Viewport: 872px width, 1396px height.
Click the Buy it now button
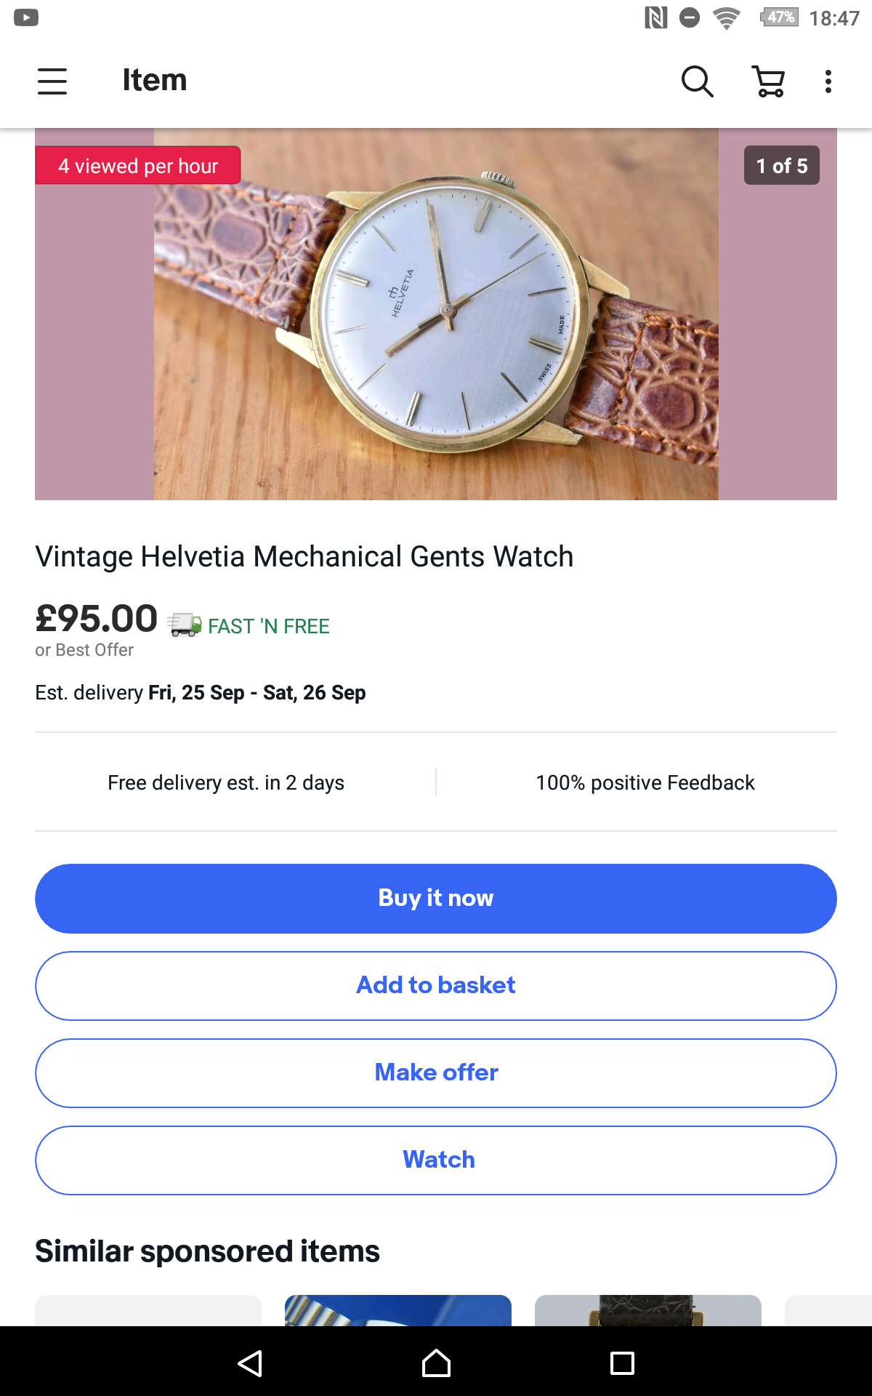tap(436, 899)
